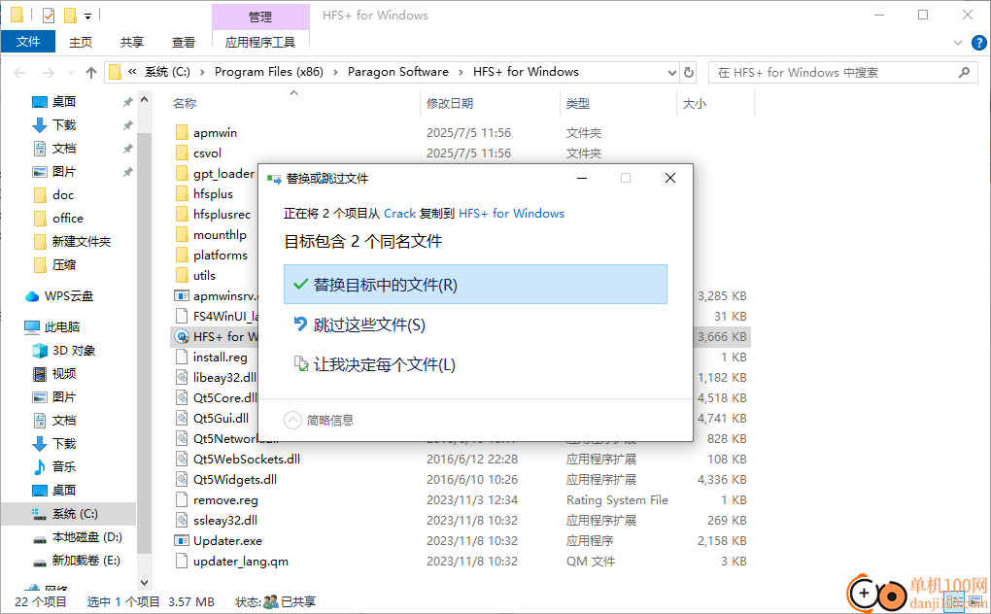
Task: Open the office folder in sidebar
Action: (68, 218)
